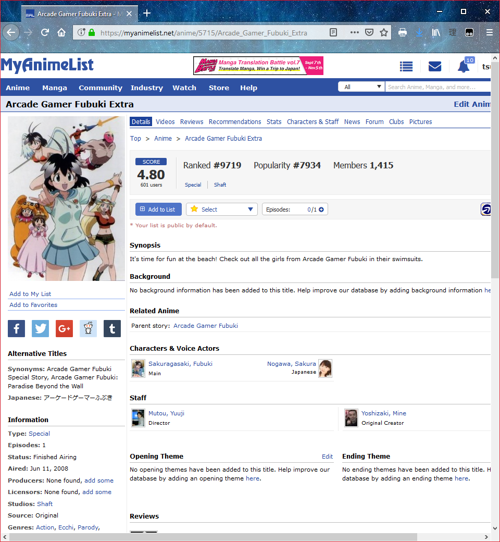Open the browser home page icon

61,32
